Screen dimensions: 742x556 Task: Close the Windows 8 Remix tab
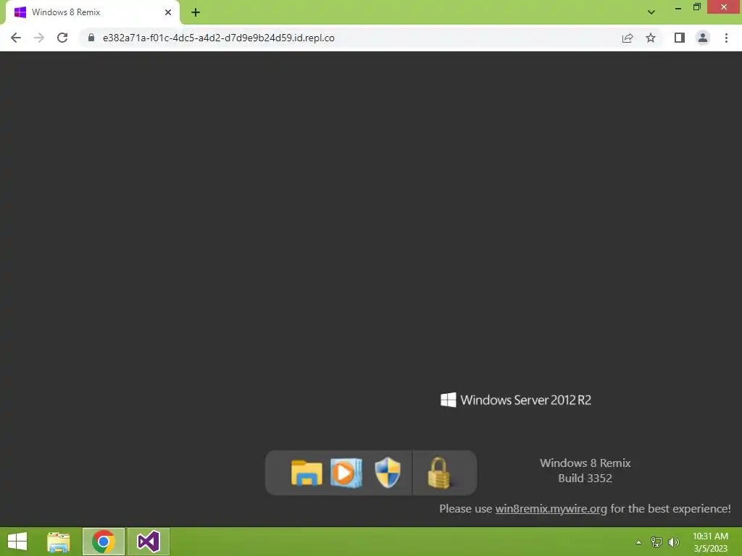[x=168, y=12]
